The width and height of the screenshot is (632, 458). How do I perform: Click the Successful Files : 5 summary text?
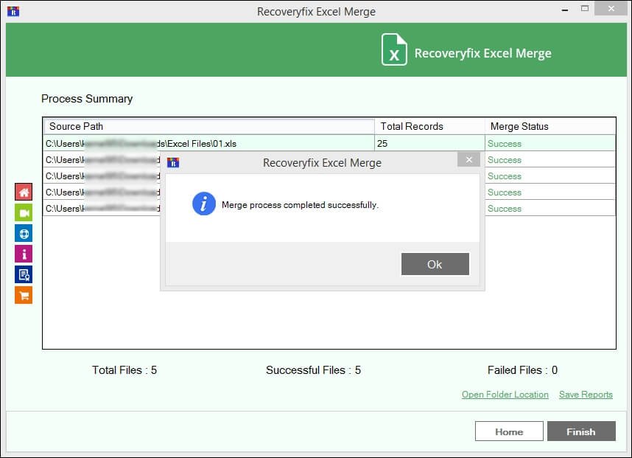pos(313,370)
